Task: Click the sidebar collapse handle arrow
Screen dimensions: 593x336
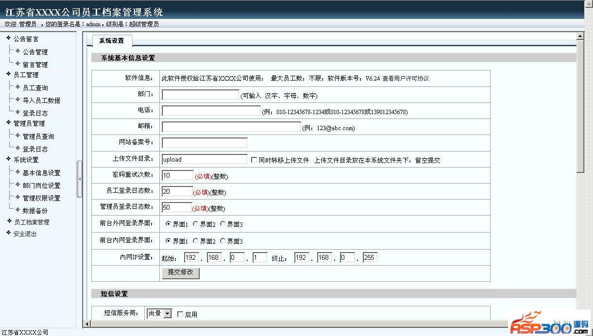Action: (80, 179)
